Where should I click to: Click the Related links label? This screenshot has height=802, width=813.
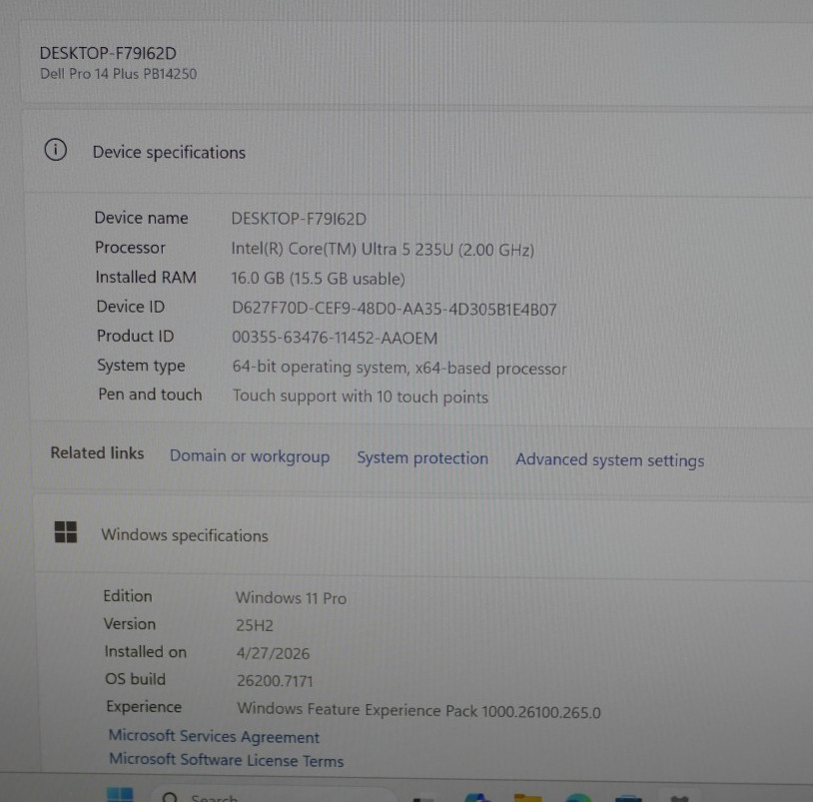[x=97, y=453]
